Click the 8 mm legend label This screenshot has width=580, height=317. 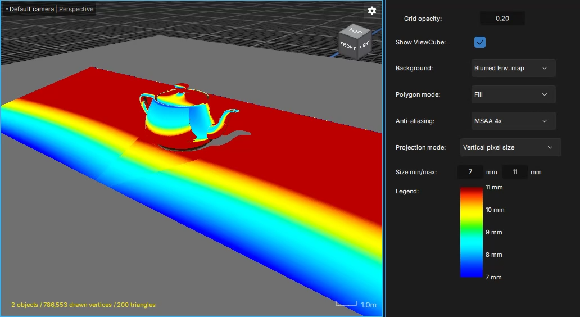pos(494,255)
